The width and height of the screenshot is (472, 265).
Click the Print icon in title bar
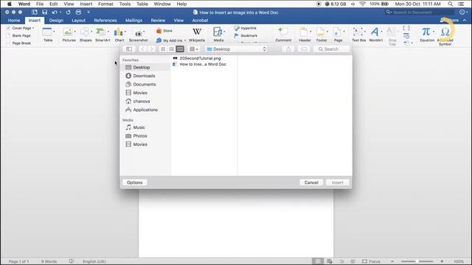78,13
